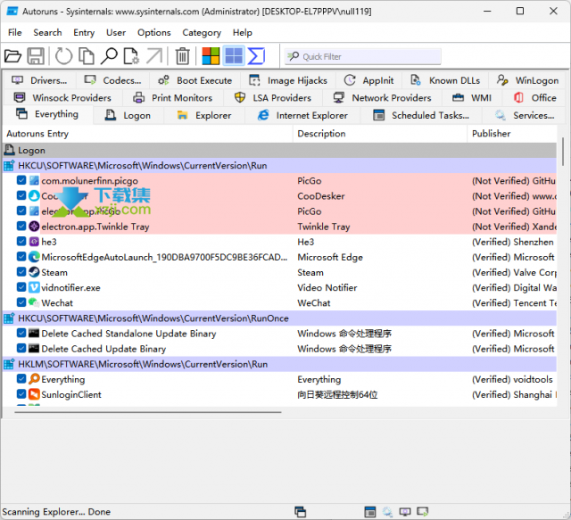The image size is (571, 520).
Task: Click the Wechat entry icon
Action: coord(34,302)
